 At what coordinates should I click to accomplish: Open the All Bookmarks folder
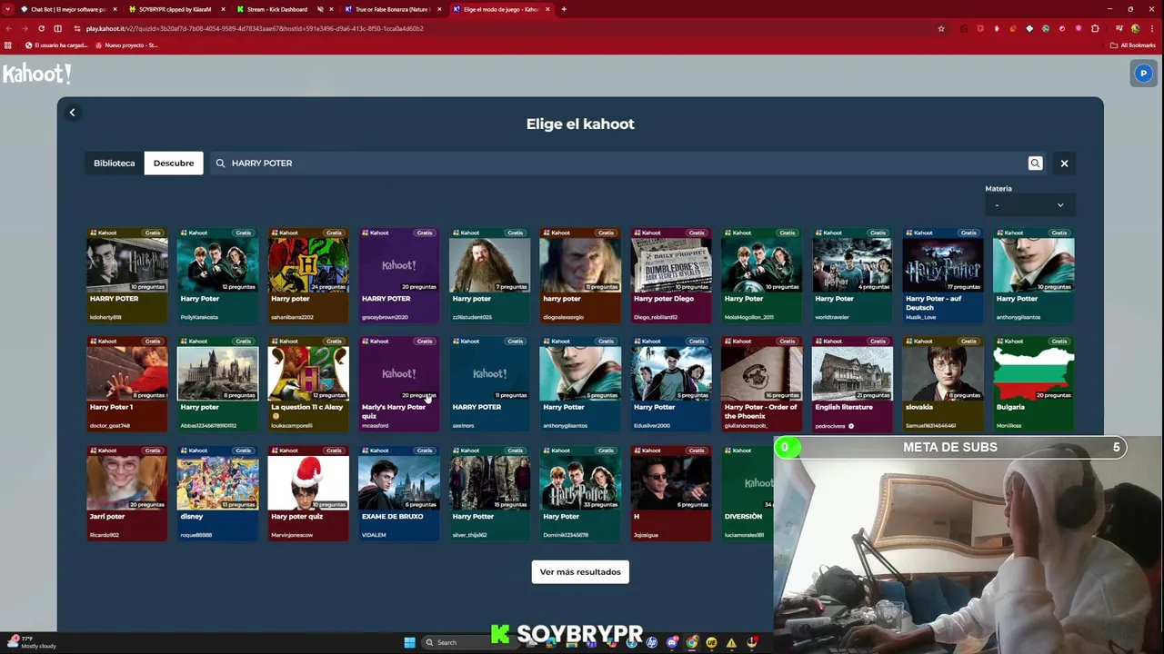(x=1132, y=45)
